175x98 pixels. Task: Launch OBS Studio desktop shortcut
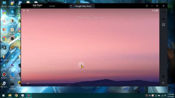(12, 40)
